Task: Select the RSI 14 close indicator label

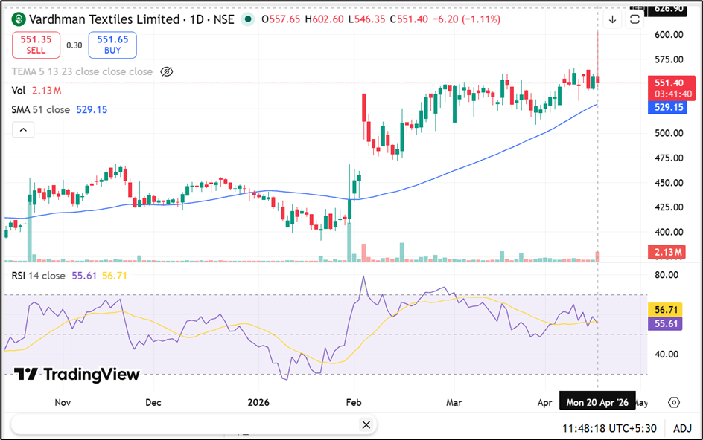Action: click(x=39, y=276)
